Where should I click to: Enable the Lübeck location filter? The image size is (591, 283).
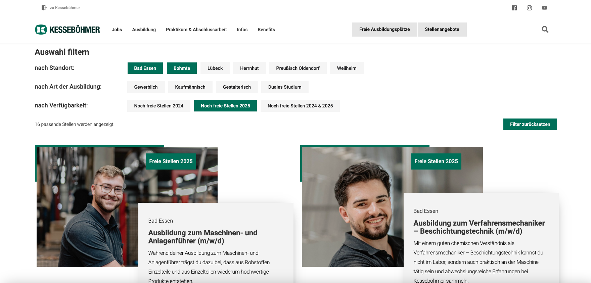pos(215,68)
